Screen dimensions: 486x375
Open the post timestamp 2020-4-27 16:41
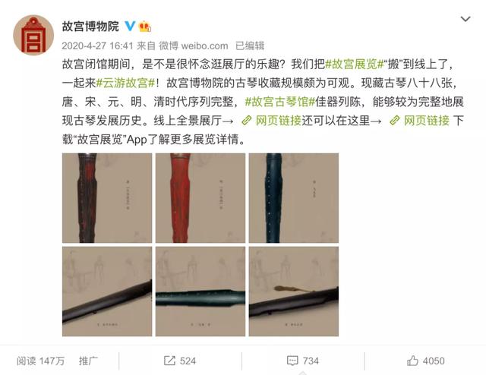[x=97, y=46]
